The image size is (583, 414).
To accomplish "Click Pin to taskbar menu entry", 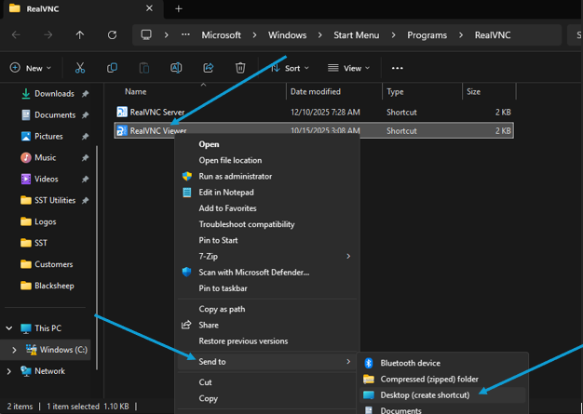I will [223, 288].
